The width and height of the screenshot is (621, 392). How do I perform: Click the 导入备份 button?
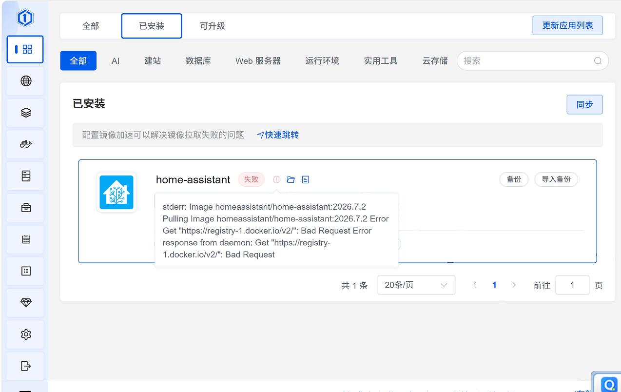click(x=556, y=179)
